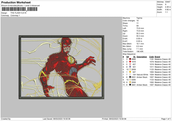Click the 'N#' column header
The height and width of the screenshot is (121, 172).
click(128, 57)
